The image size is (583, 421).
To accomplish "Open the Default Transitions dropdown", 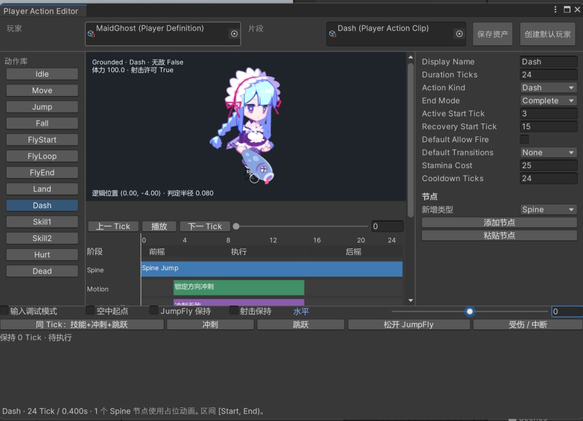I will pyautogui.click(x=548, y=153).
